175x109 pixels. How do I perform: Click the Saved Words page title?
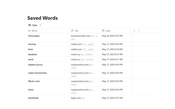pyautogui.click(x=42, y=18)
